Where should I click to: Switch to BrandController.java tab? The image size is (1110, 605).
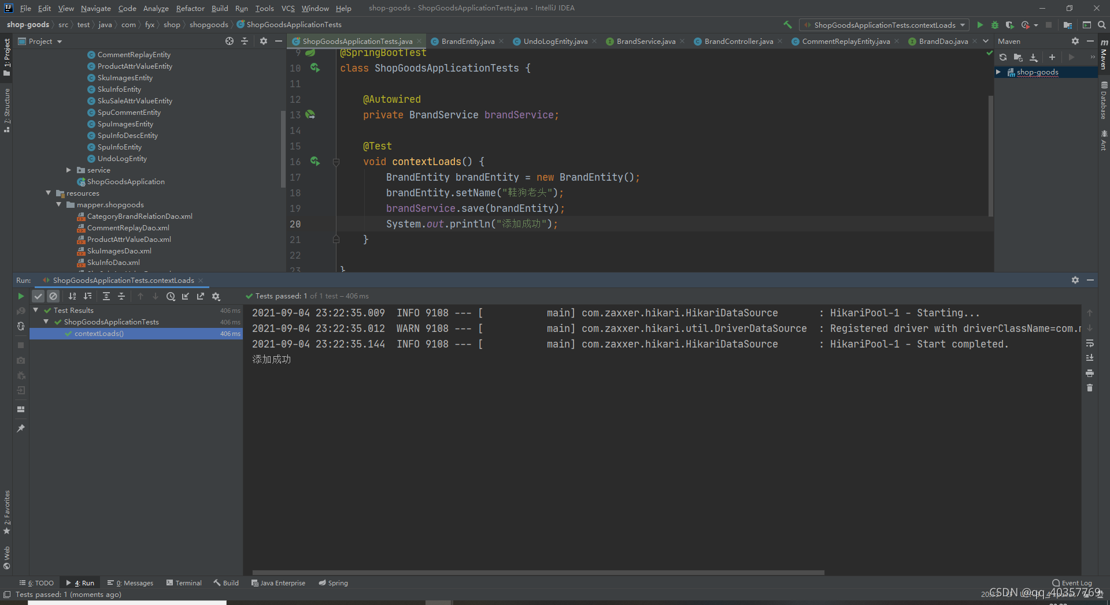point(738,41)
